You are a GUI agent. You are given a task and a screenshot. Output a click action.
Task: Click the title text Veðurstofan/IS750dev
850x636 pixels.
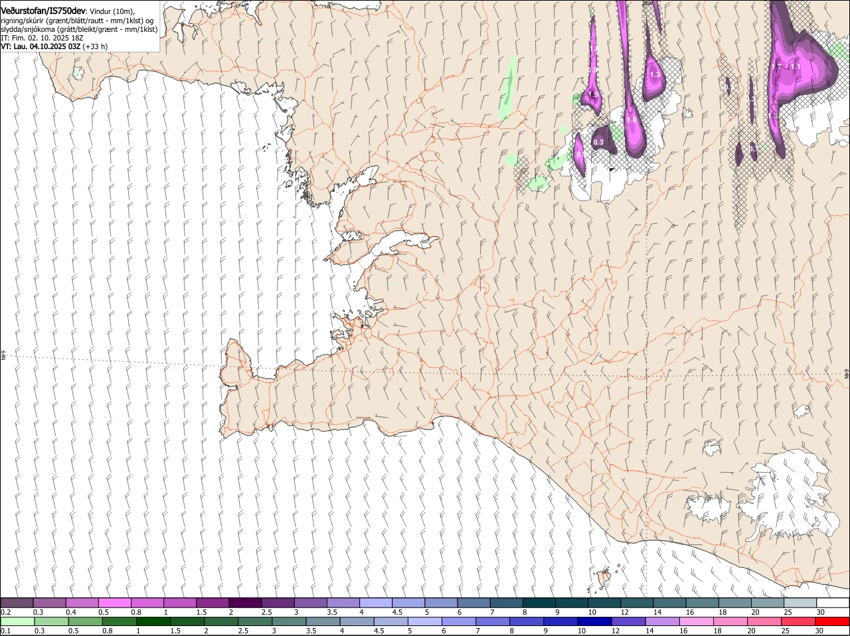(x=43, y=11)
